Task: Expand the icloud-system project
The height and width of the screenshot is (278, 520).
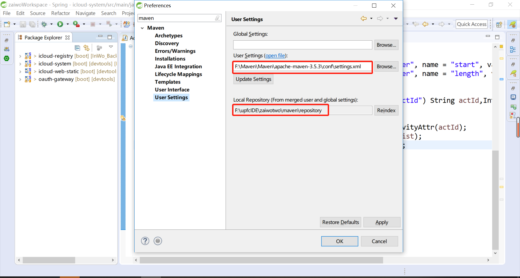Action: tap(20, 64)
